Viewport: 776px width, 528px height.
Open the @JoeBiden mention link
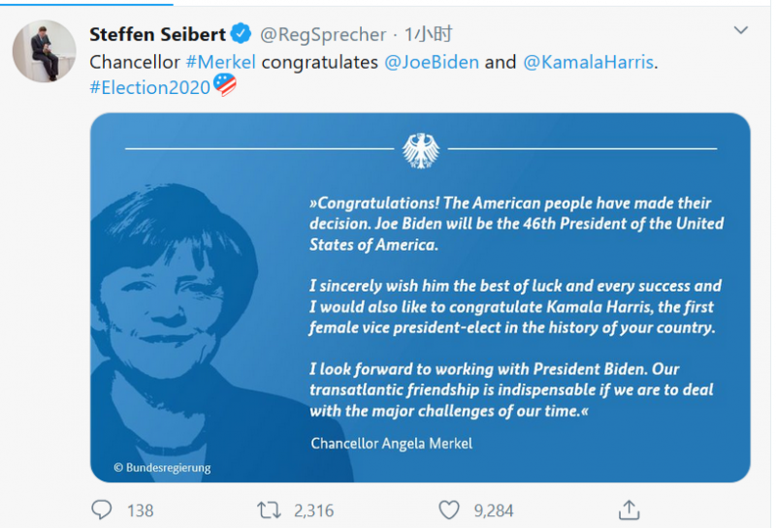(432, 62)
